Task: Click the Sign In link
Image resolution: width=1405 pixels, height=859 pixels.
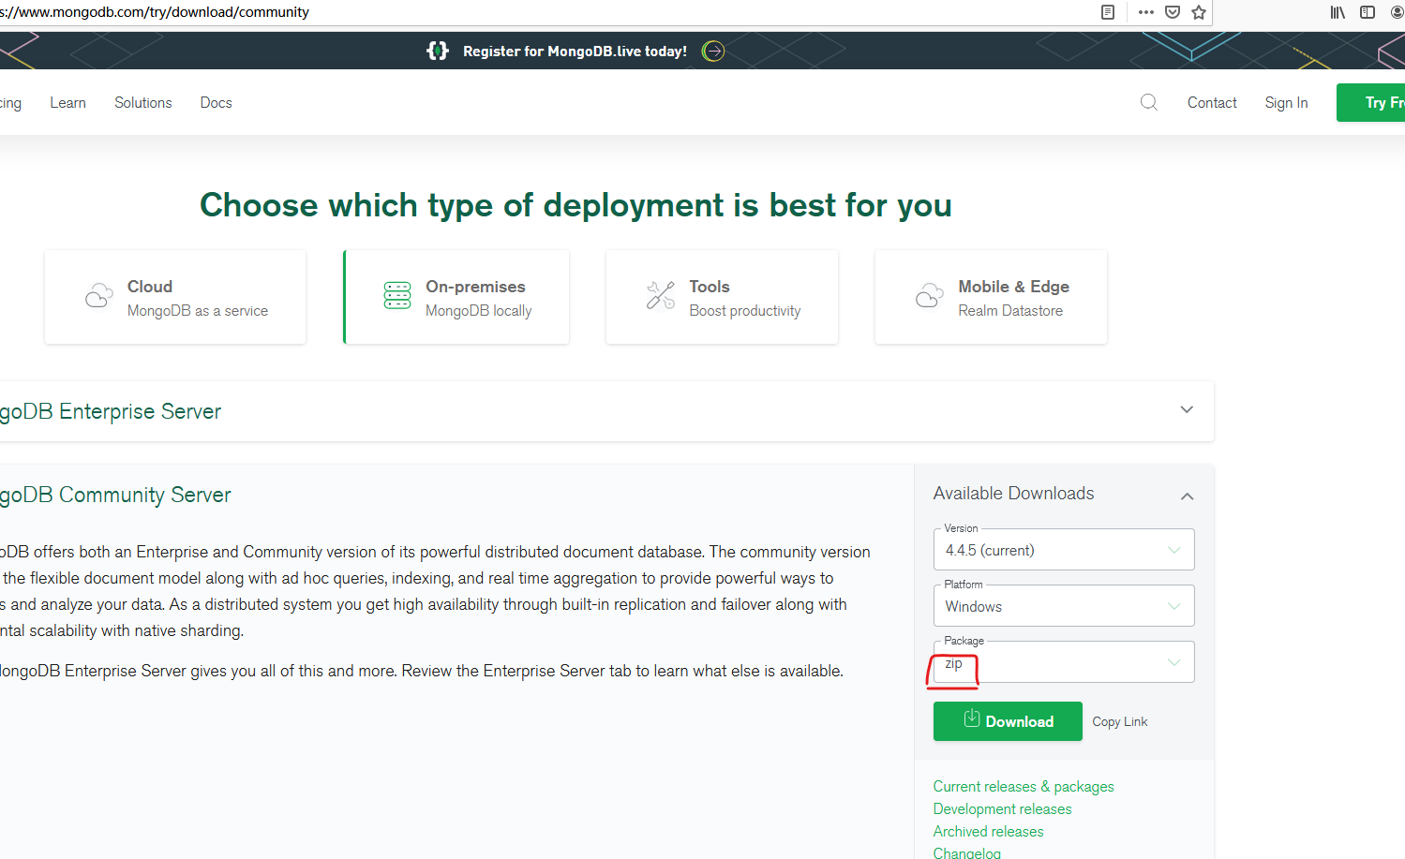Action: click(1286, 103)
